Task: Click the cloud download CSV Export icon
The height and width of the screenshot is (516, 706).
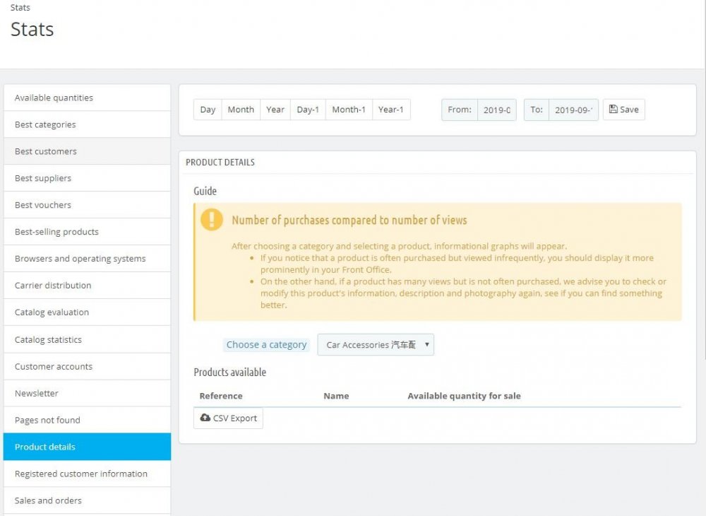Action: pos(205,418)
